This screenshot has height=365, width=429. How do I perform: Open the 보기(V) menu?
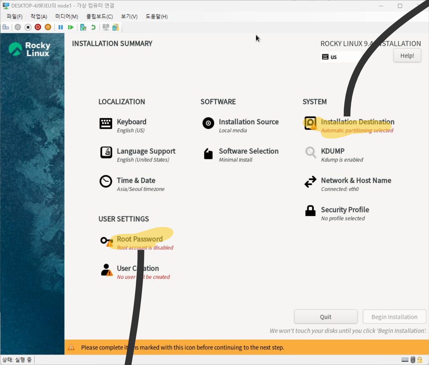pyautogui.click(x=129, y=16)
